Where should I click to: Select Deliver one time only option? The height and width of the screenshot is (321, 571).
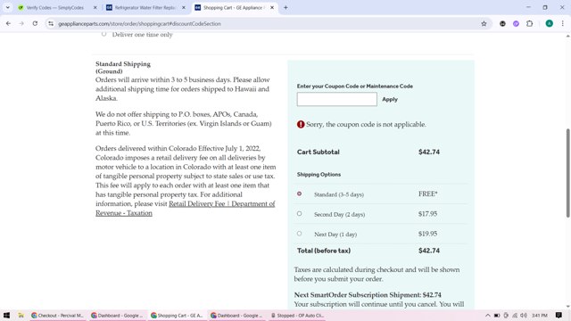(x=104, y=34)
